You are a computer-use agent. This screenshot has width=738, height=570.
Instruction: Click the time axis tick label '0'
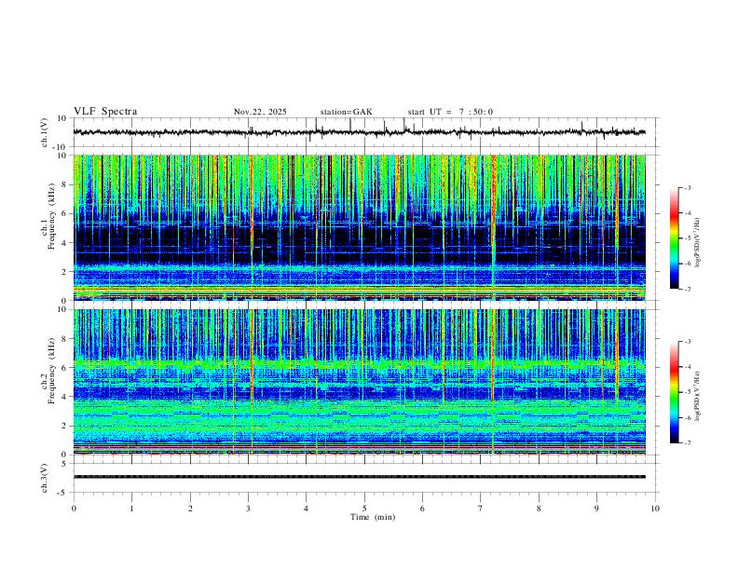74,509
